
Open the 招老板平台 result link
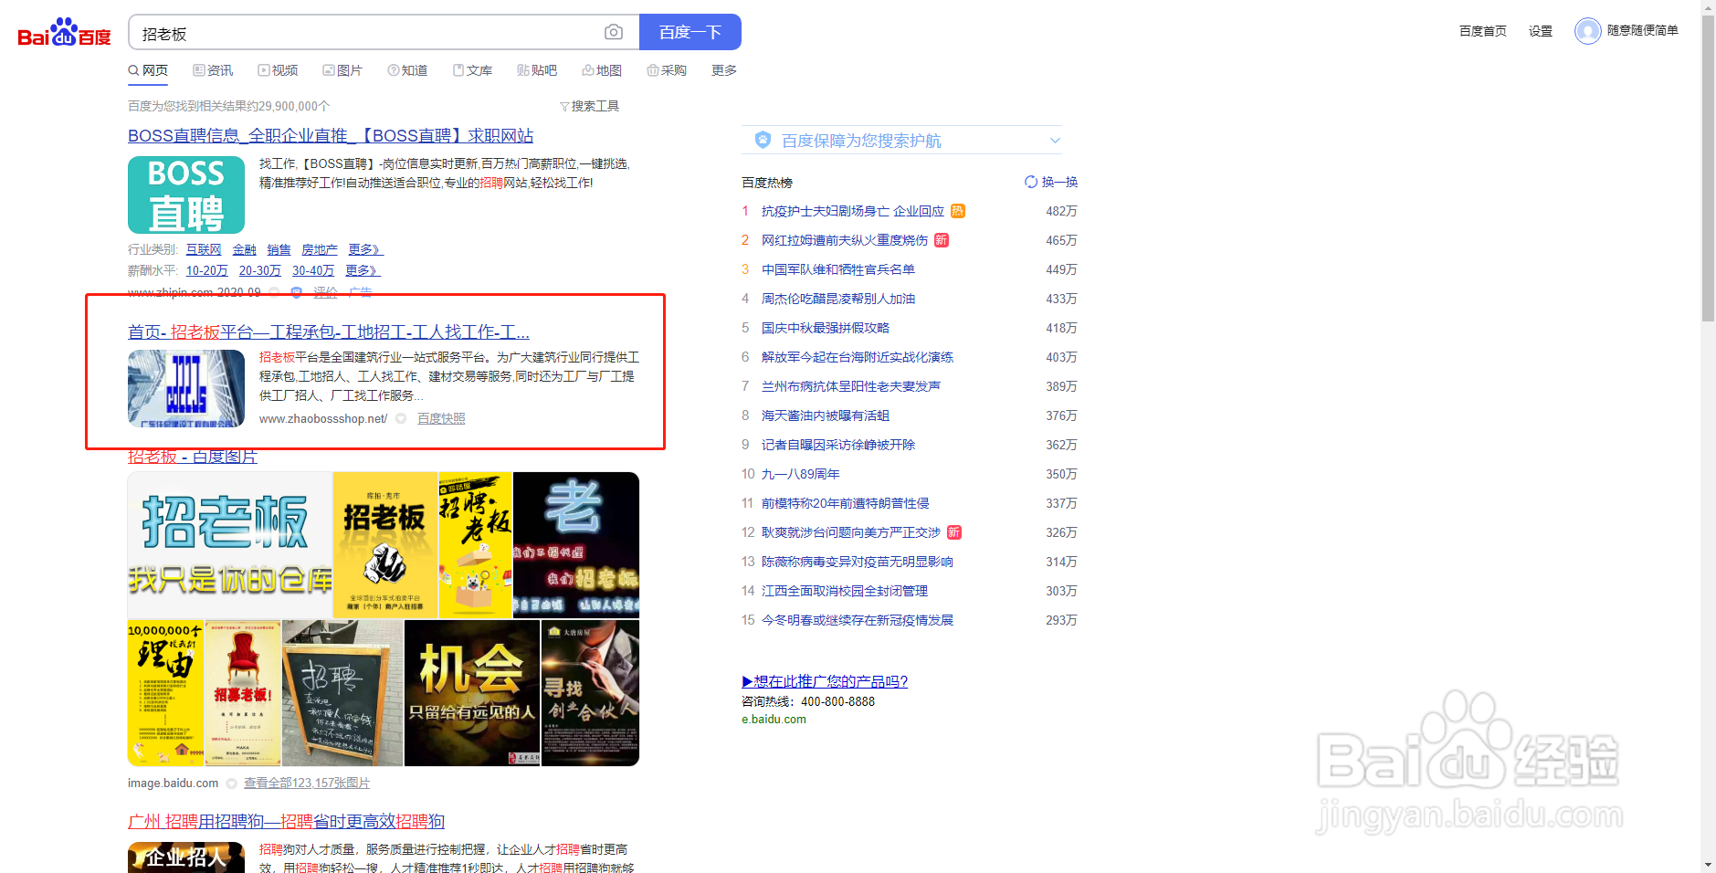329,332
